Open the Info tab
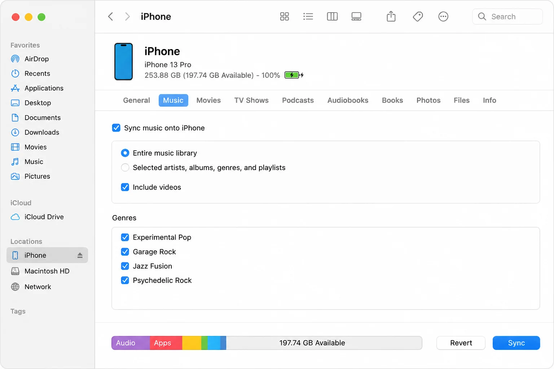The width and height of the screenshot is (554, 369). click(x=489, y=101)
